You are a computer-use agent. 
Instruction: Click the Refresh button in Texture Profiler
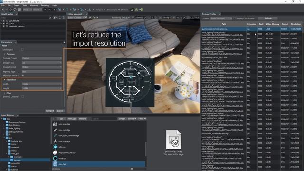coord(268,18)
